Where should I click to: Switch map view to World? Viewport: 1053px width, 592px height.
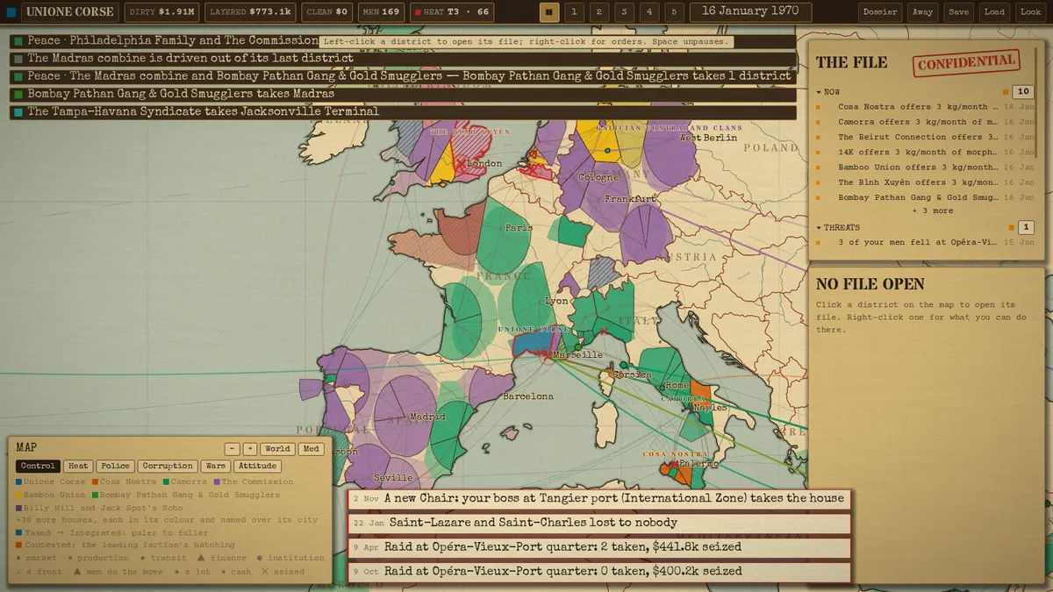pos(277,449)
